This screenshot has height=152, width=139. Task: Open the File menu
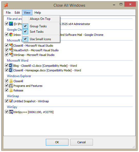8,13
